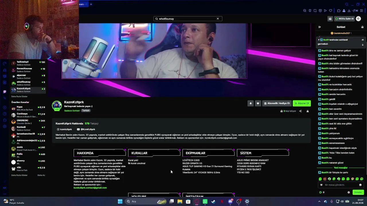Collapse the chat panel with arrow icon
This screenshot has width=367, height=206.
click(319, 27)
